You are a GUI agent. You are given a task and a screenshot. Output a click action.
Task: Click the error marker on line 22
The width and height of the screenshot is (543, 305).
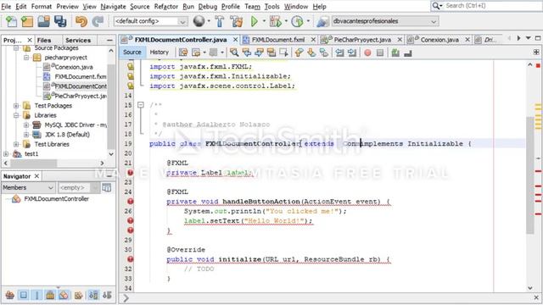click(x=130, y=172)
